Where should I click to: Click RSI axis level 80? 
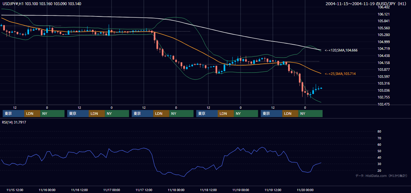pyautogui.click(x=379, y=132)
